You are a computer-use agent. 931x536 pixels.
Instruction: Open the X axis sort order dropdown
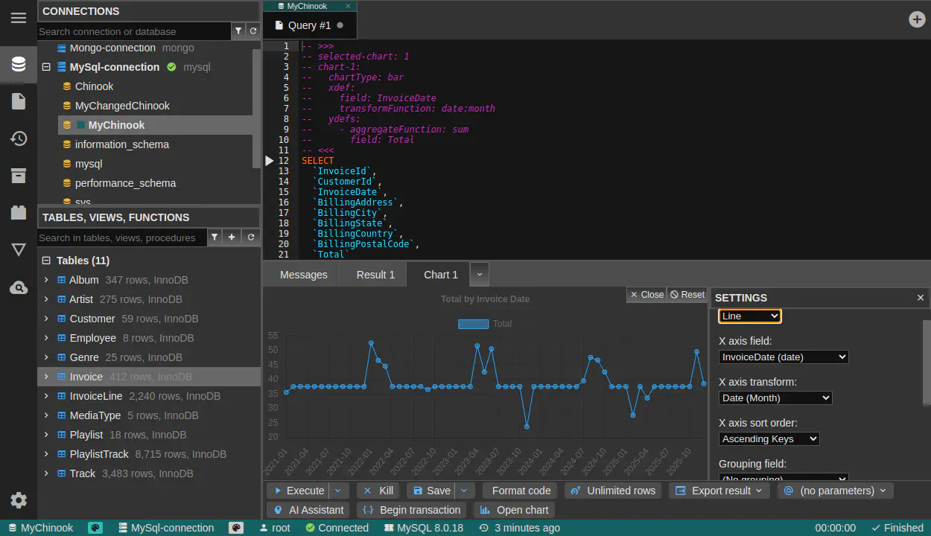coord(769,439)
